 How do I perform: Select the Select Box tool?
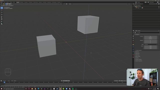tap(2, 8)
